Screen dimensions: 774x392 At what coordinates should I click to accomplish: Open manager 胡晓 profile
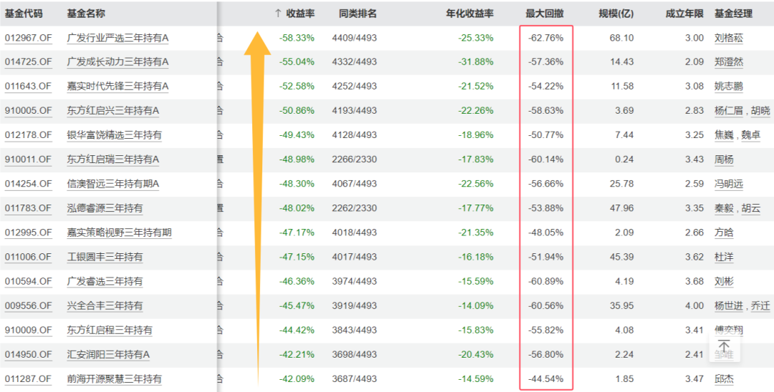tap(760, 111)
